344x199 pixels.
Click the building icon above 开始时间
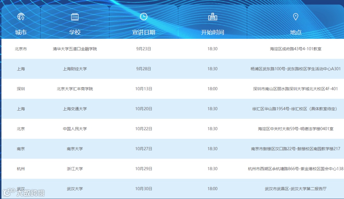coord(212,17)
